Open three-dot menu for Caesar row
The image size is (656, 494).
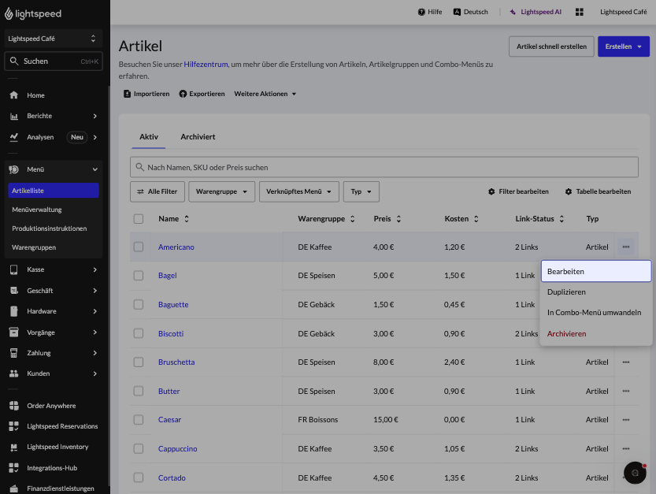(626, 419)
